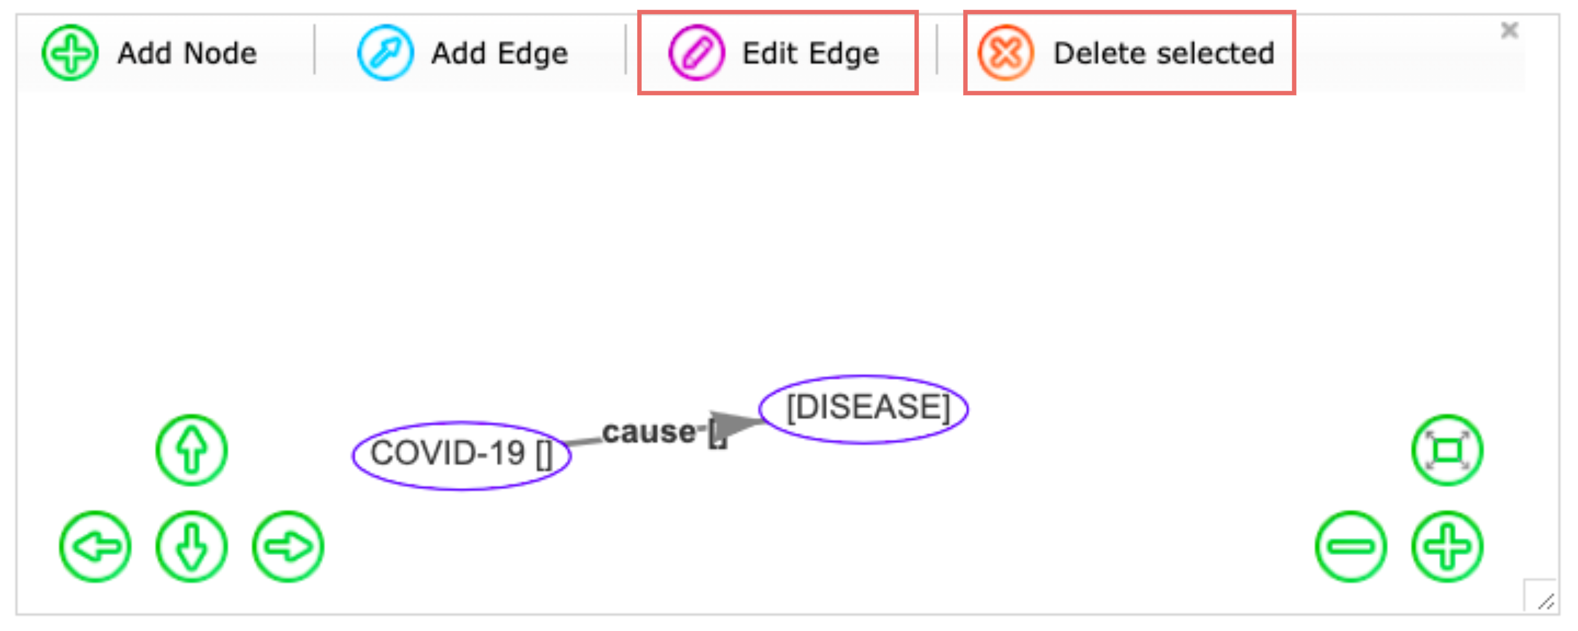Select the cause edge label
The height and width of the screenshot is (631, 1578).
(x=649, y=432)
